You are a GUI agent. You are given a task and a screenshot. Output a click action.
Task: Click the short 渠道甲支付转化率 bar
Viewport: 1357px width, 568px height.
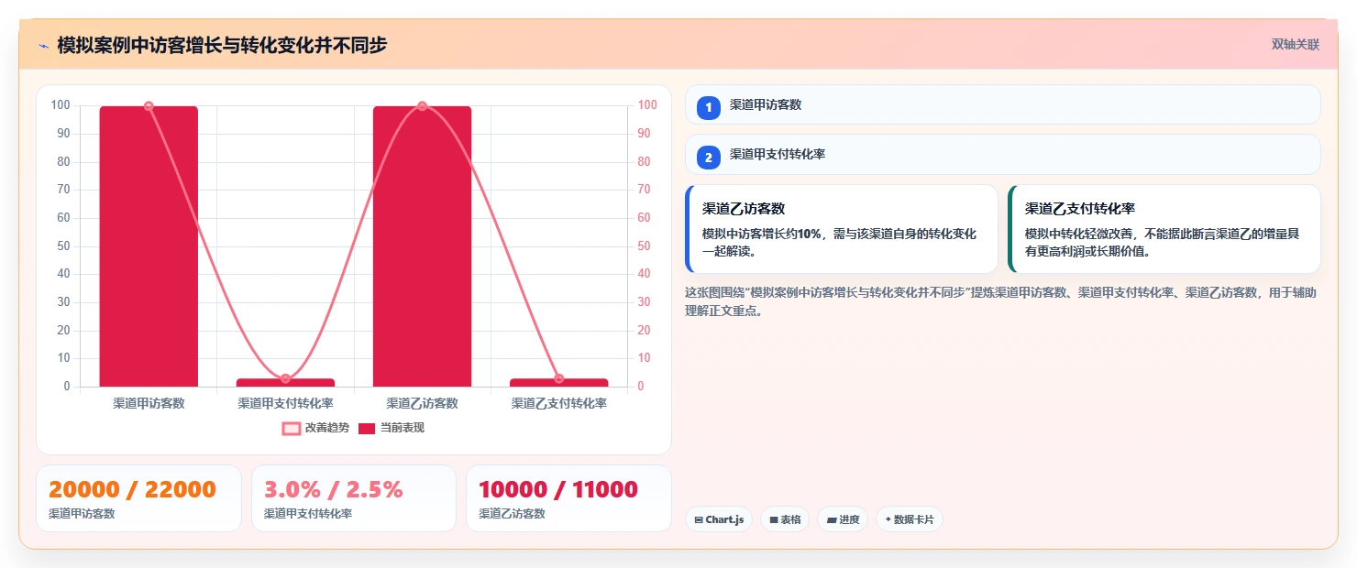pos(285,382)
